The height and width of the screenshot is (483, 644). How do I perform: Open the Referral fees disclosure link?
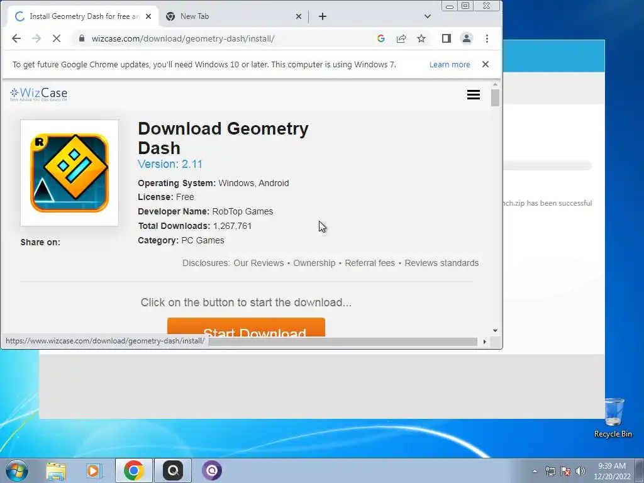370,263
